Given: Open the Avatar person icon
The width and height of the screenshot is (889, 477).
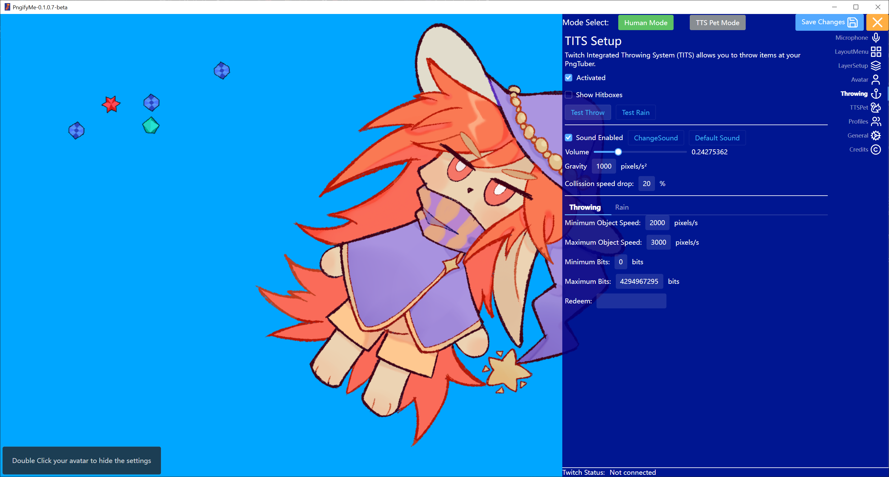Looking at the screenshot, I should (x=876, y=79).
